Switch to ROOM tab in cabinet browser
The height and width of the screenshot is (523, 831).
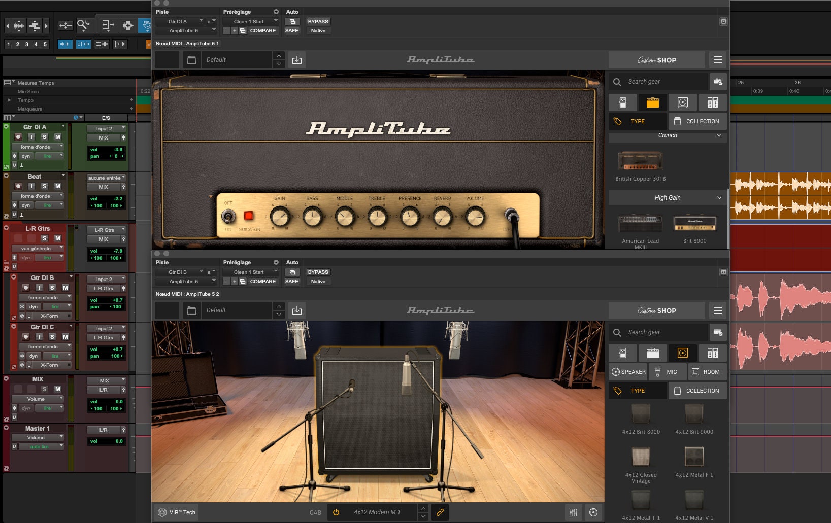coord(707,372)
